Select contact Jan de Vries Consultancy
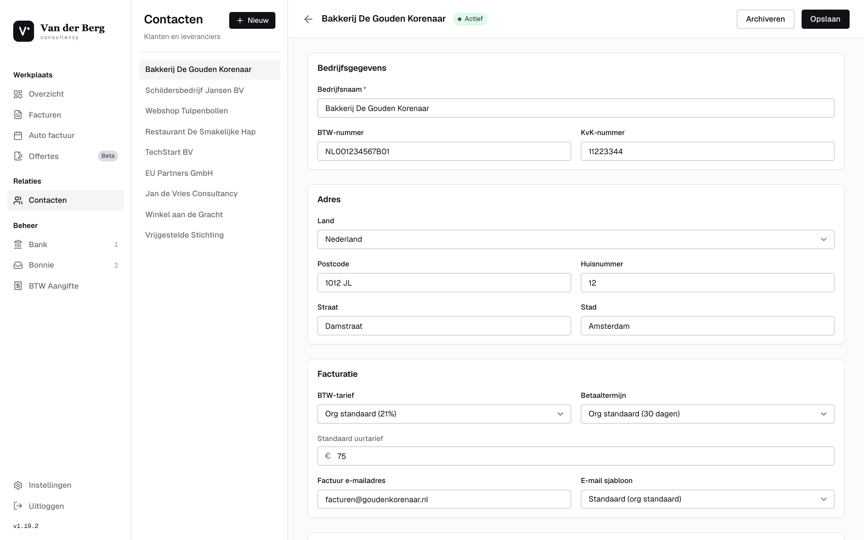The height and width of the screenshot is (540, 864). pos(210,193)
